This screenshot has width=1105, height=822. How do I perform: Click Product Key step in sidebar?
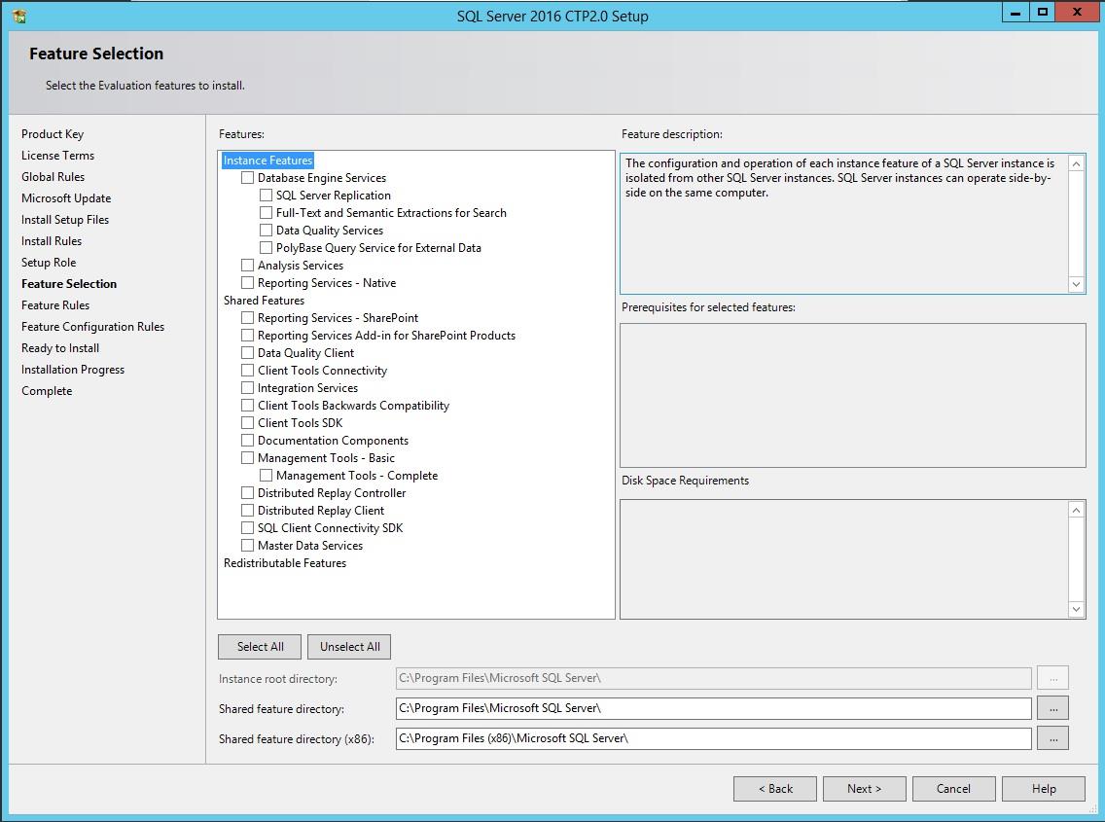point(53,134)
